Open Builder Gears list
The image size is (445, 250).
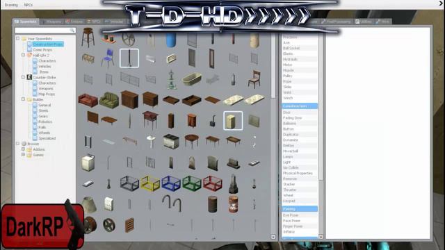point(43,116)
